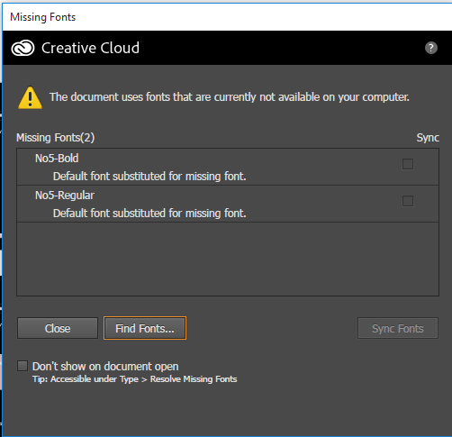Select the No5-Regular font entry
The height and width of the screenshot is (437, 452).
click(228, 204)
